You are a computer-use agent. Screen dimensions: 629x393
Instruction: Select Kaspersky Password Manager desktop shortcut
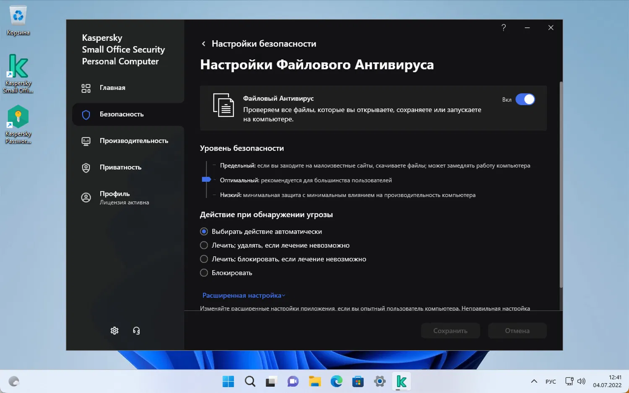pyautogui.click(x=18, y=125)
